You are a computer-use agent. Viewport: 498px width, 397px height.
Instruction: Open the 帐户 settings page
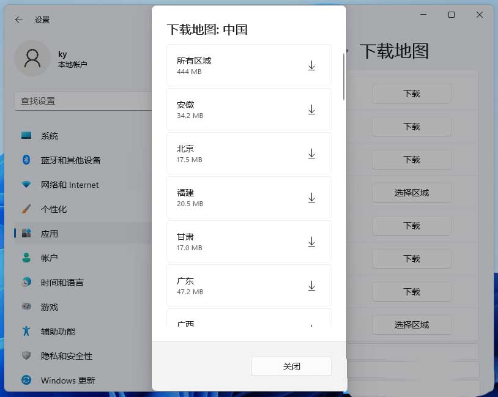coord(50,258)
